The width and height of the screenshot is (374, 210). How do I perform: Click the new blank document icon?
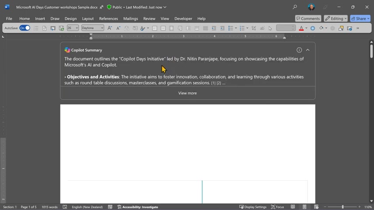44,28
